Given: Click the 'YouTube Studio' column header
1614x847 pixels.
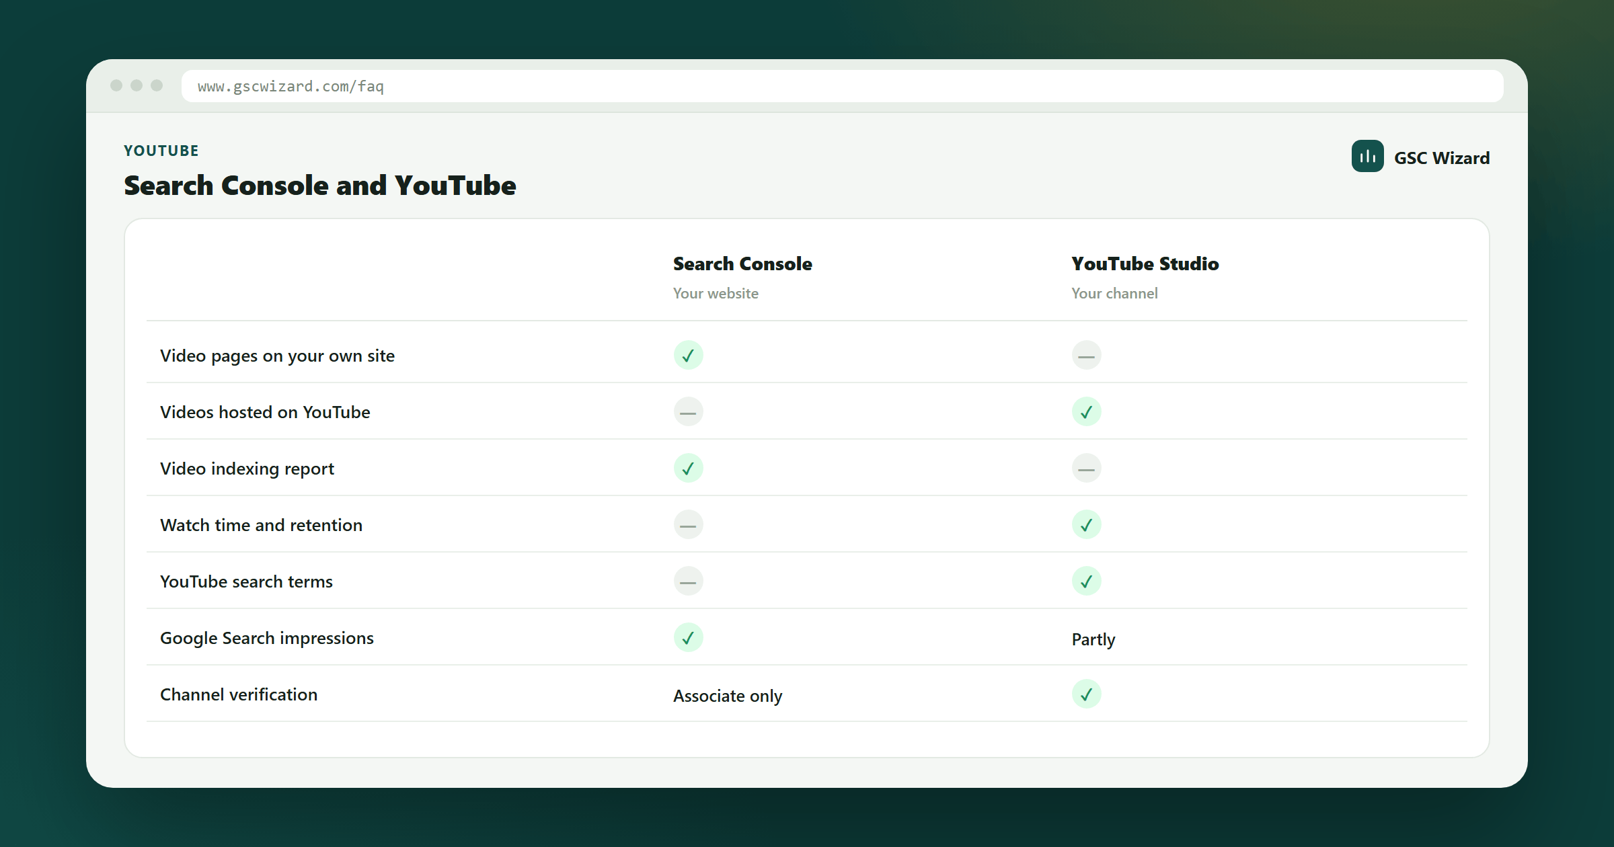Looking at the screenshot, I should 1145,264.
